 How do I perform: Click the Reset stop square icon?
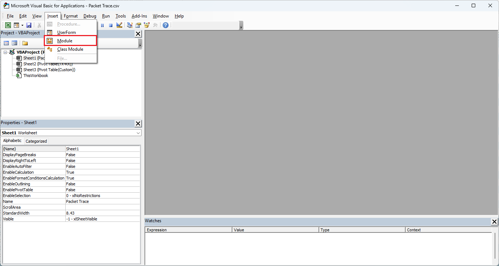[x=111, y=25]
